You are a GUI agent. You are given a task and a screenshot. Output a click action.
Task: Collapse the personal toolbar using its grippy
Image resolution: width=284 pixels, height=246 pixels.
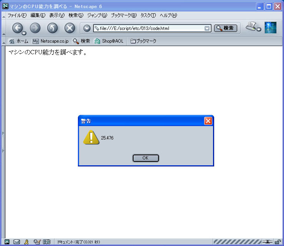tap(3, 41)
